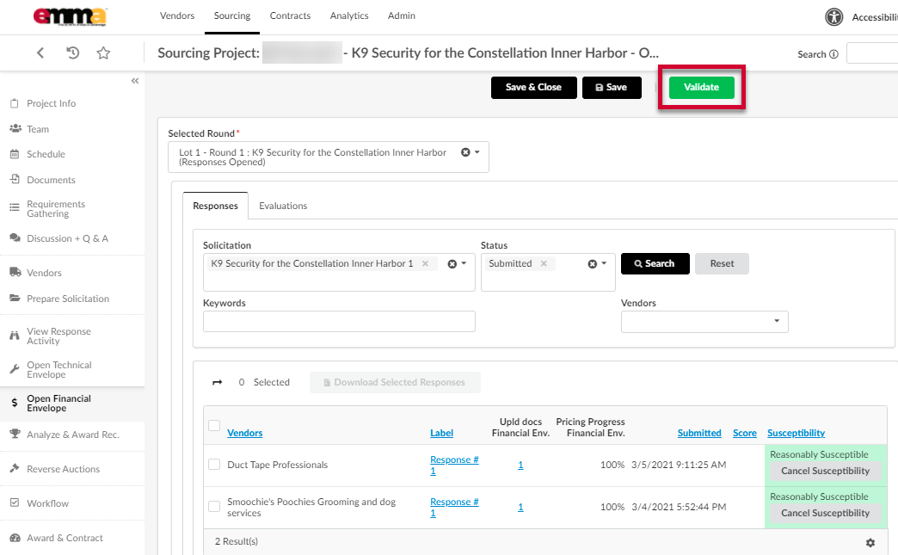Toggle the select-all checkbox in table header
Image resolution: width=898 pixels, height=555 pixels.
click(214, 426)
